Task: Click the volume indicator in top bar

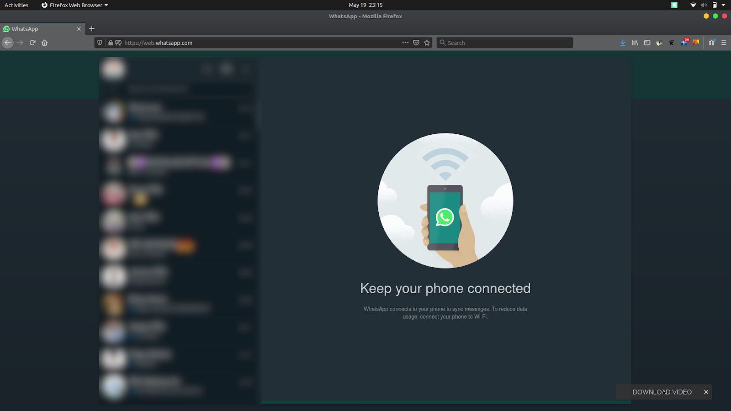Action: [x=704, y=5]
